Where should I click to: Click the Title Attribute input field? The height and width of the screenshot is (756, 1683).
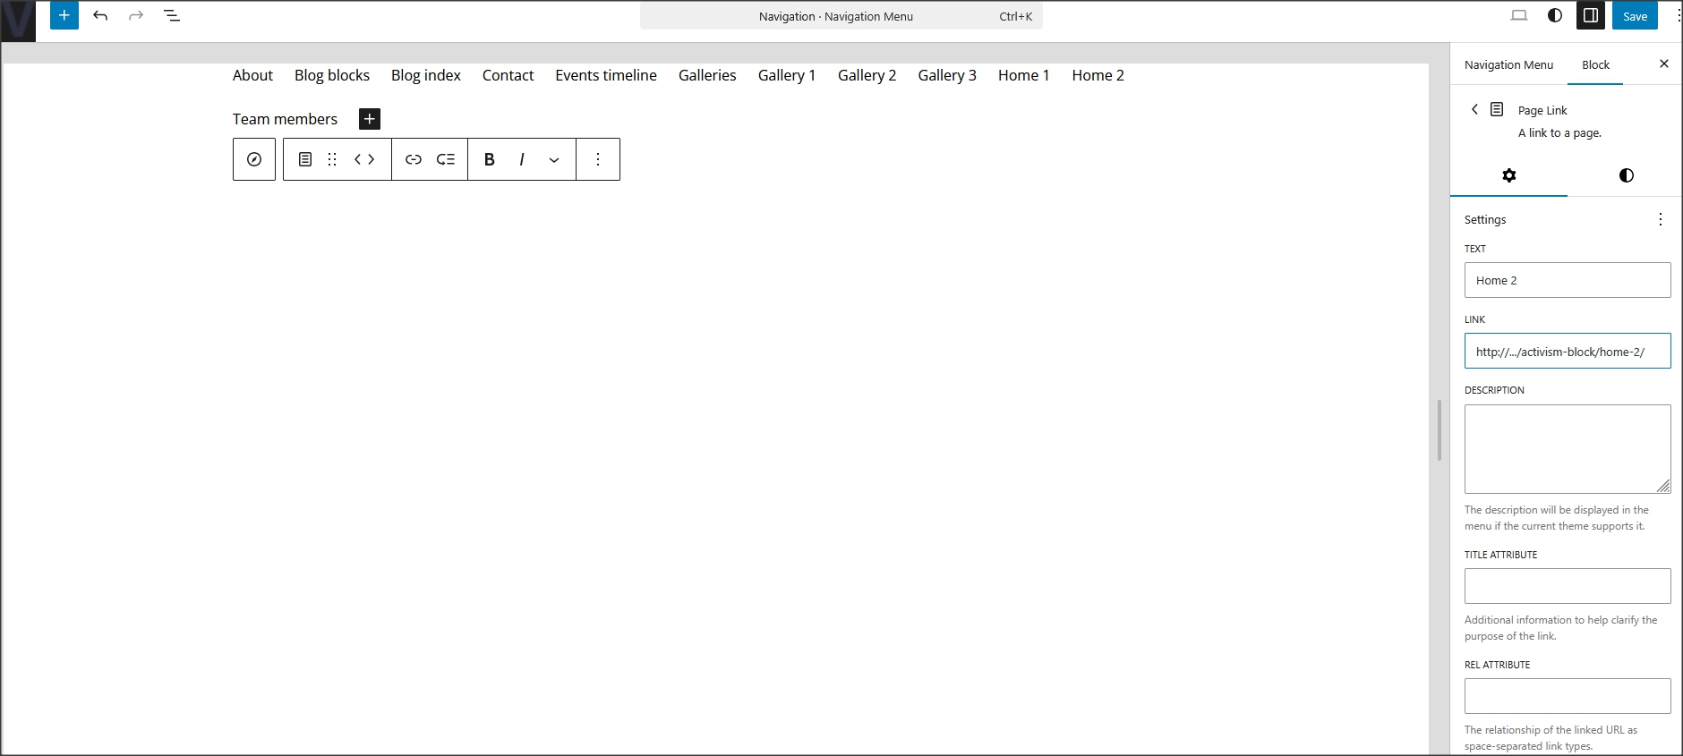[x=1567, y=586]
